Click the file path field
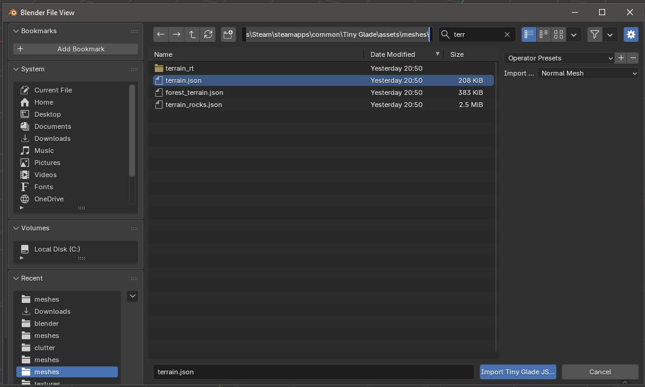The width and height of the screenshot is (645, 387). click(337, 34)
